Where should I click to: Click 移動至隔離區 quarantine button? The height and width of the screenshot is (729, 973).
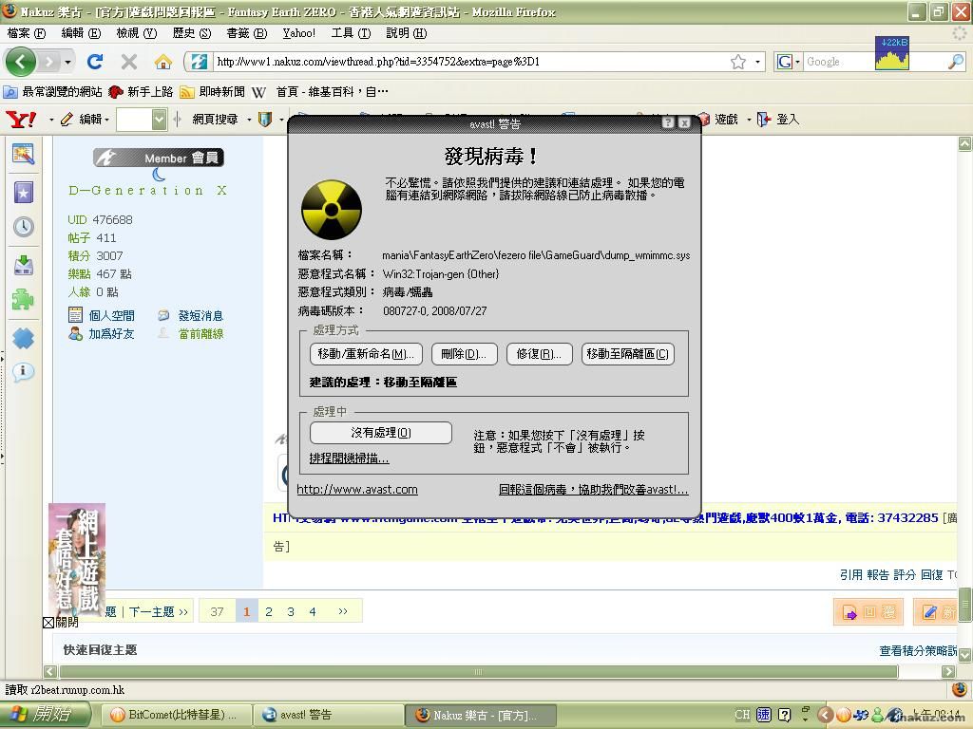point(628,354)
